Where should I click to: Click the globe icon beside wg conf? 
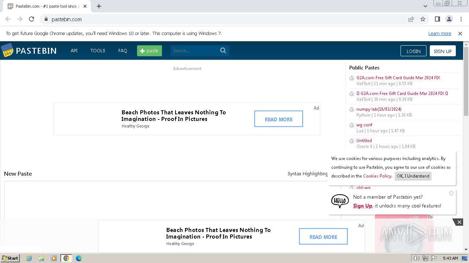coord(352,125)
